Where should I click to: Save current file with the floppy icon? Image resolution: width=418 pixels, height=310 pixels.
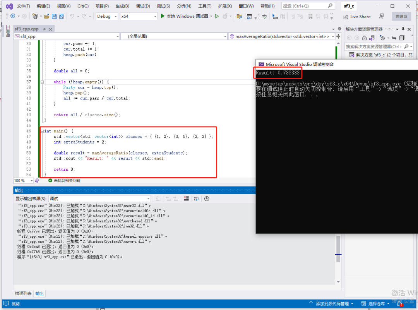tap(54, 16)
